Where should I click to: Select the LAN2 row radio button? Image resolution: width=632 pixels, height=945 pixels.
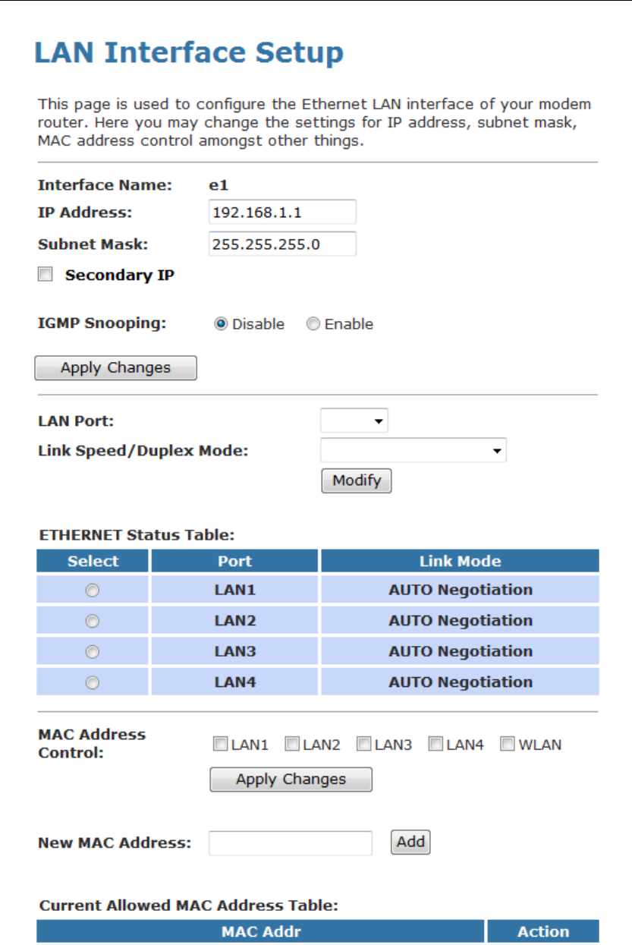coord(92,621)
